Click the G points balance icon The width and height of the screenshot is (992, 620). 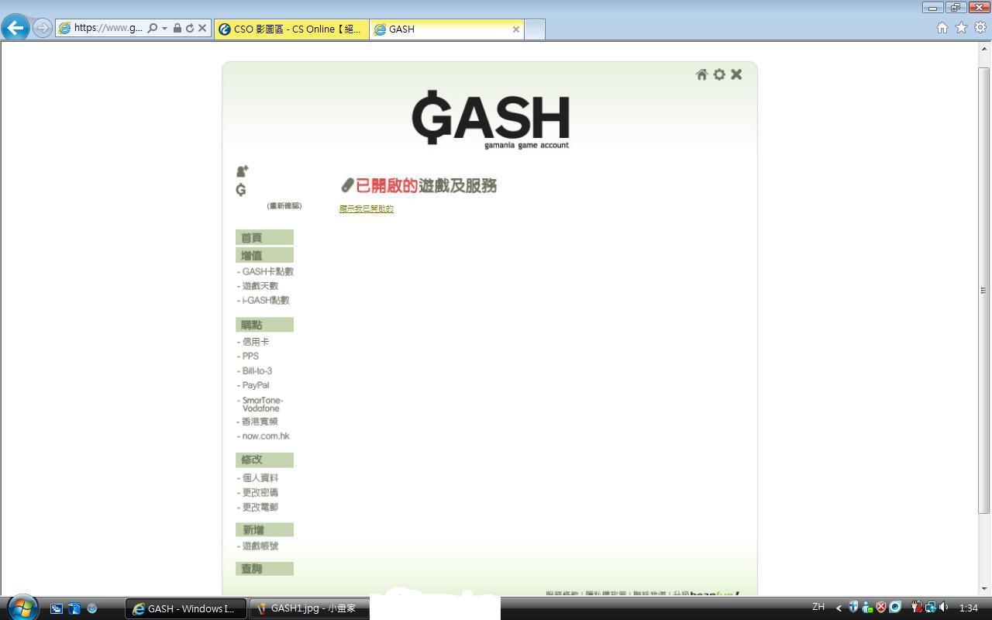coord(241,190)
